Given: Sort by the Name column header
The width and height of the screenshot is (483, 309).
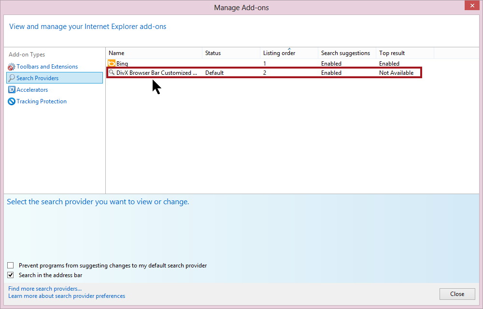Looking at the screenshot, I should click(154, 53).
